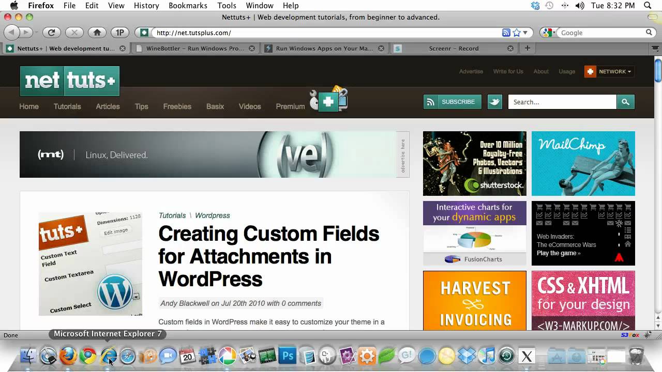Image resolution: width=662 pixels, height=372 pixels.
Task: Click the Twitter bird button
Action: (495, 102)
